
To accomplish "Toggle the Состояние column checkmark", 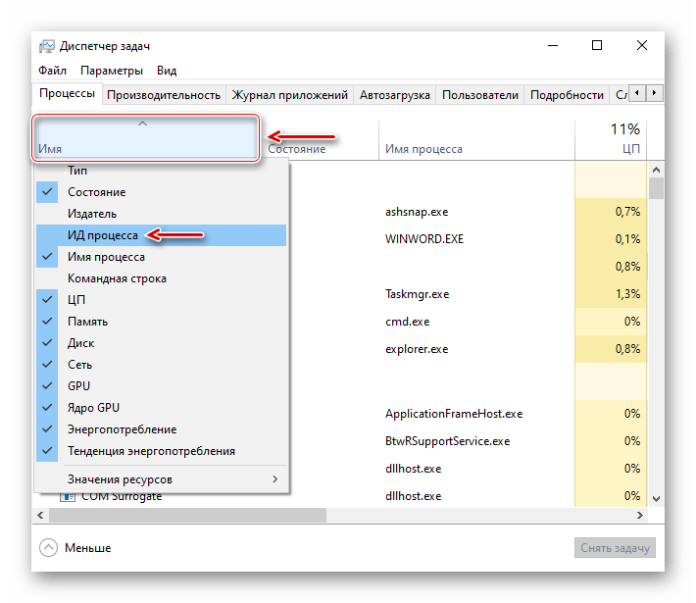I will pyautogui.click(x=96, y=192).
